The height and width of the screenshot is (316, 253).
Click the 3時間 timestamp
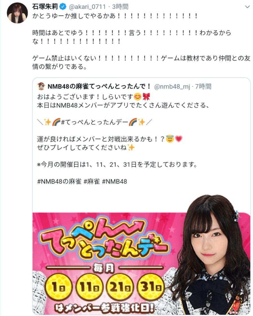[x=120, y=7]
